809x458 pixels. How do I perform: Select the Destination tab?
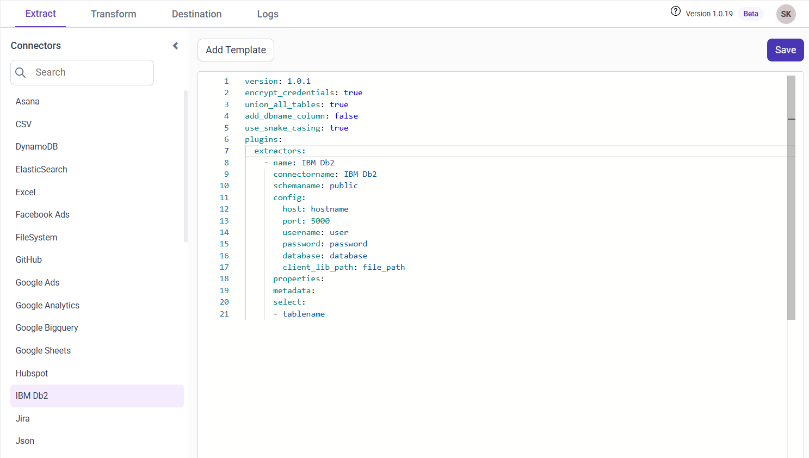tap(196, 14)
